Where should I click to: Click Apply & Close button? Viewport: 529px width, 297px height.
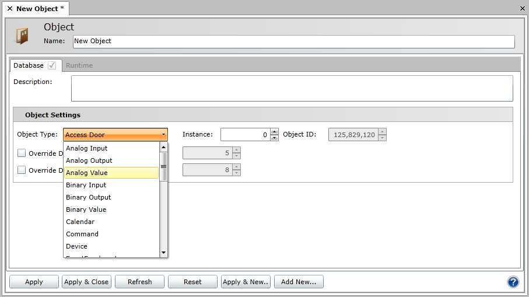86,282
